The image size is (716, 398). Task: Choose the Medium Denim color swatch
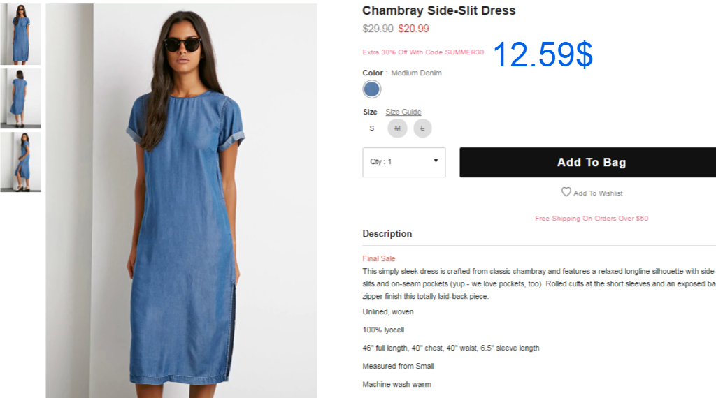tap(372, 89)
